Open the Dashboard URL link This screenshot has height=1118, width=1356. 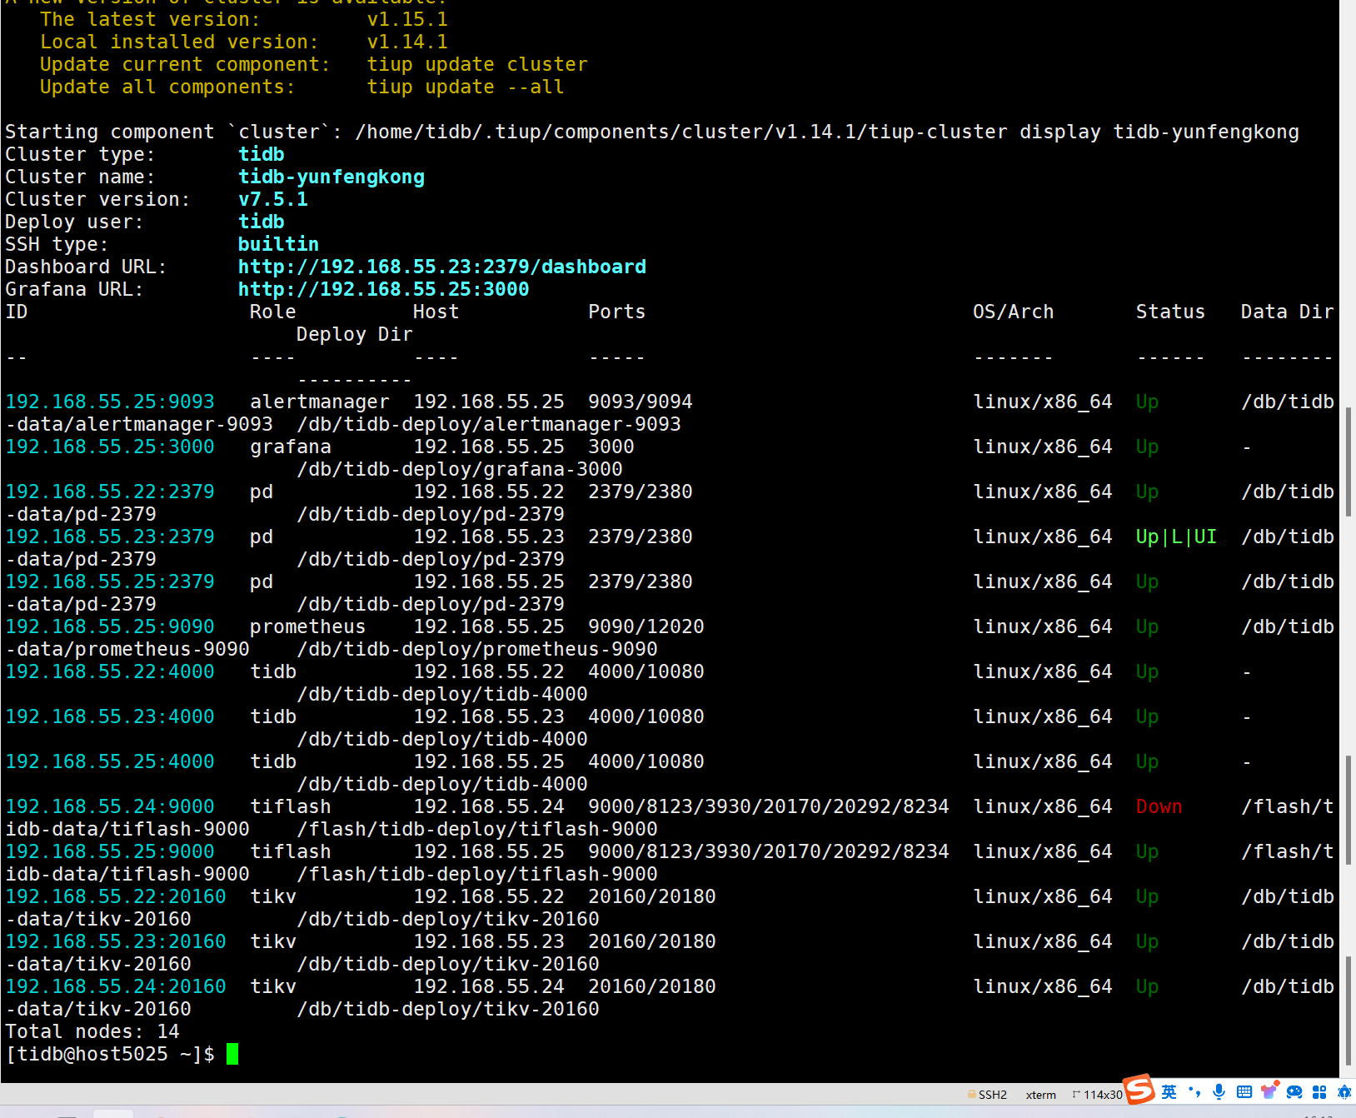click(441, 267)
